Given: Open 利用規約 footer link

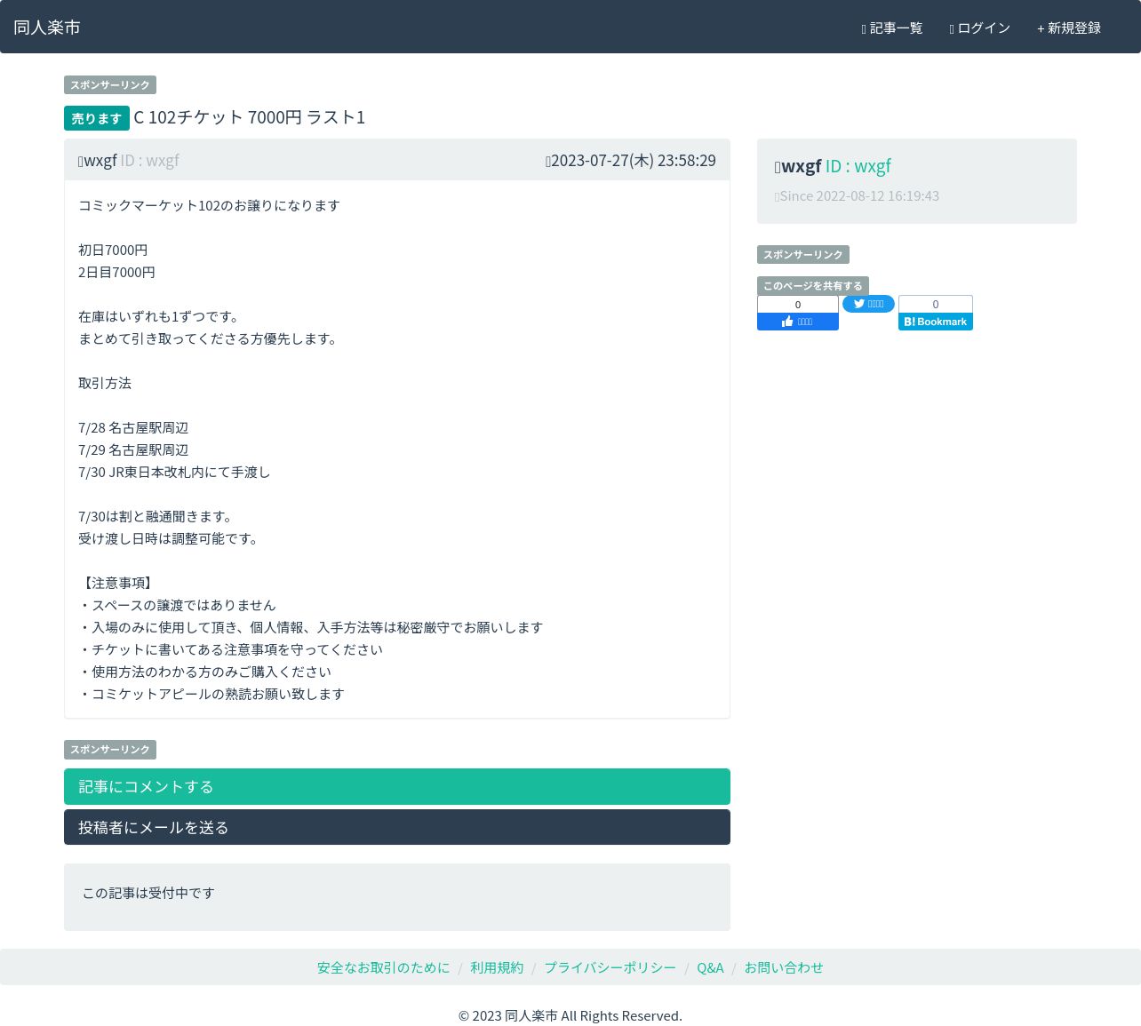Looking at the screenshot, I should coord(497,967).
